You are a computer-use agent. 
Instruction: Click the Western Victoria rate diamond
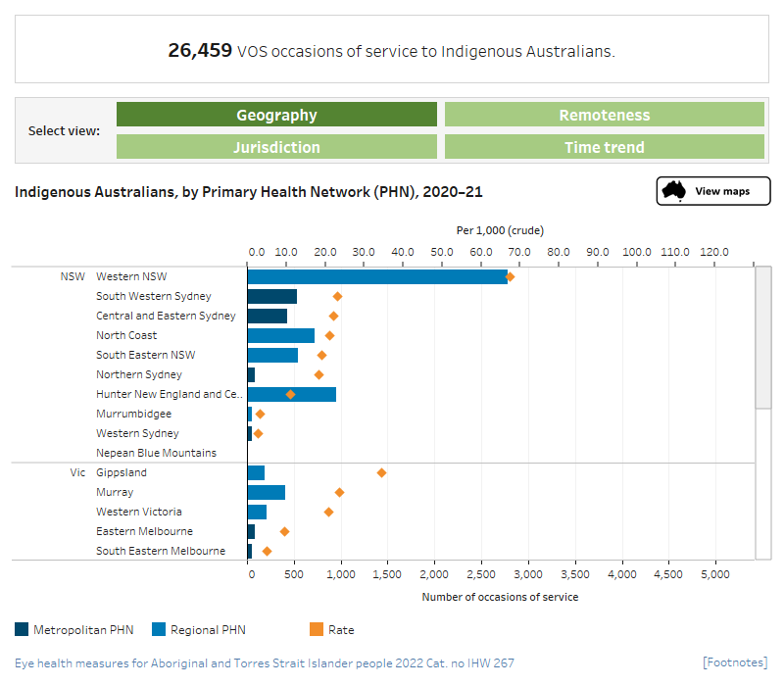(328, 512)
